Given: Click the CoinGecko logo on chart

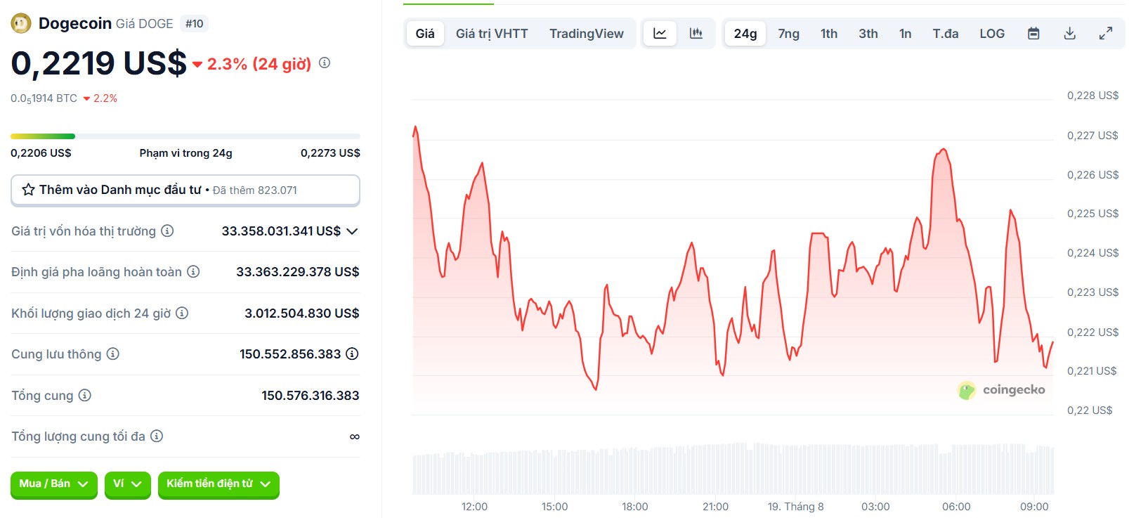Looking at the screenshot, I should click(1001, 390).
